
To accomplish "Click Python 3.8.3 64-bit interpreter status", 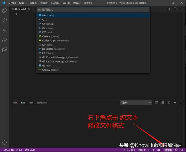I will [x=12, y=150].
